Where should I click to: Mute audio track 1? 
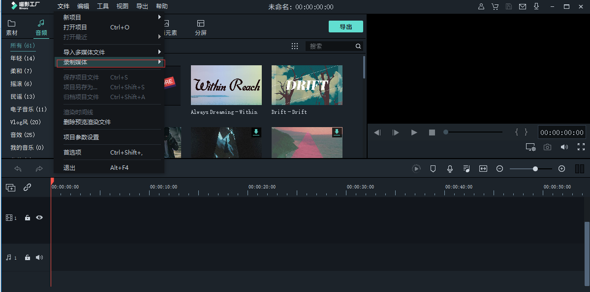point(39,258)
